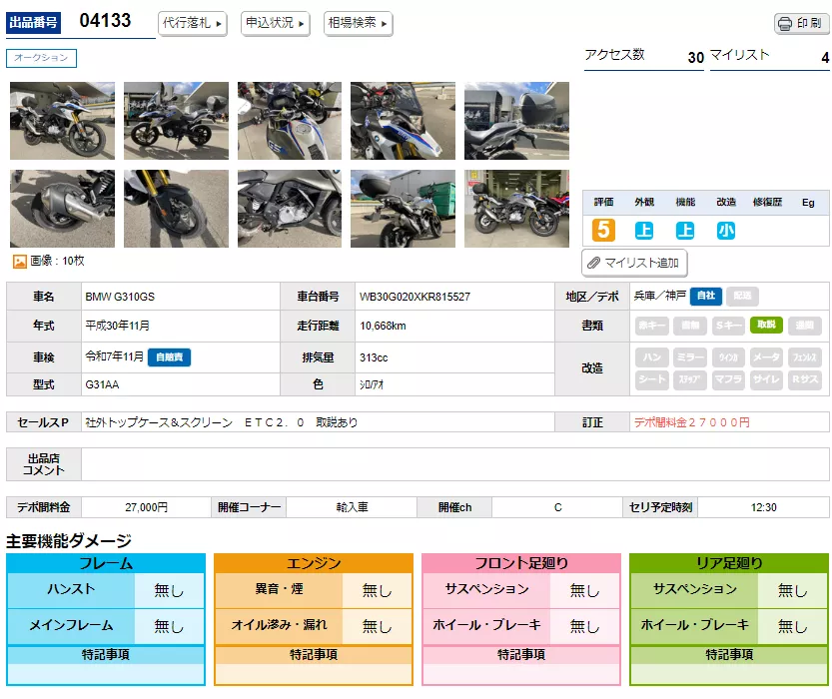Click the blue 自社 depot badge
Screen dimensions: 832x699
706,296
